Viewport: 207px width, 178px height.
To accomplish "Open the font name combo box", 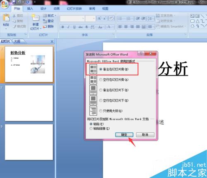I will point(72,19).
